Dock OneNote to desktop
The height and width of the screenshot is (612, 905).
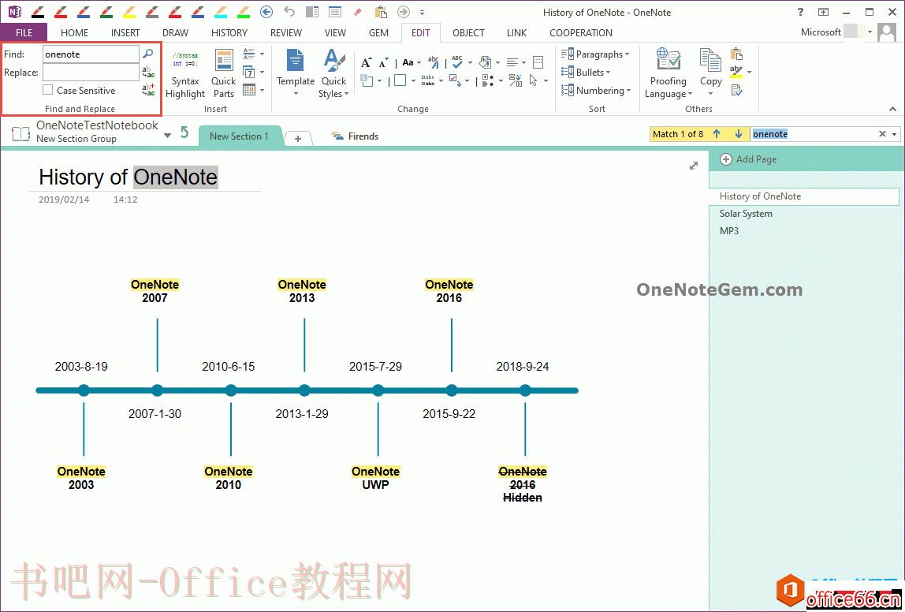point(312,12)
